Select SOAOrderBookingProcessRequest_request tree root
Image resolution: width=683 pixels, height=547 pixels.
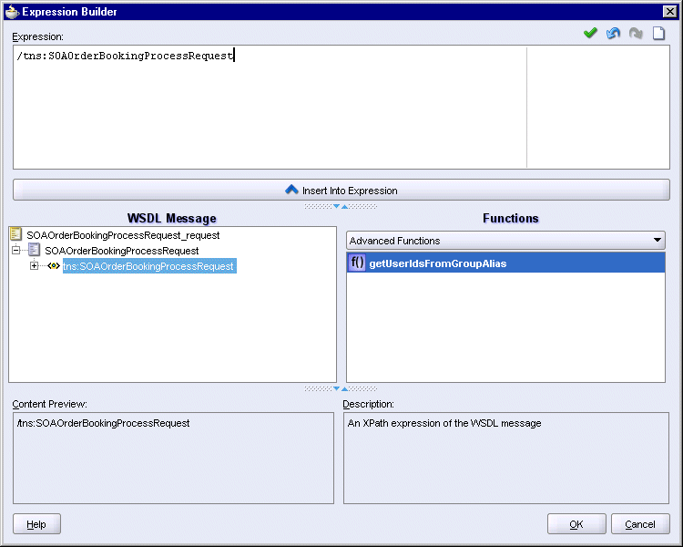(123, 235)
